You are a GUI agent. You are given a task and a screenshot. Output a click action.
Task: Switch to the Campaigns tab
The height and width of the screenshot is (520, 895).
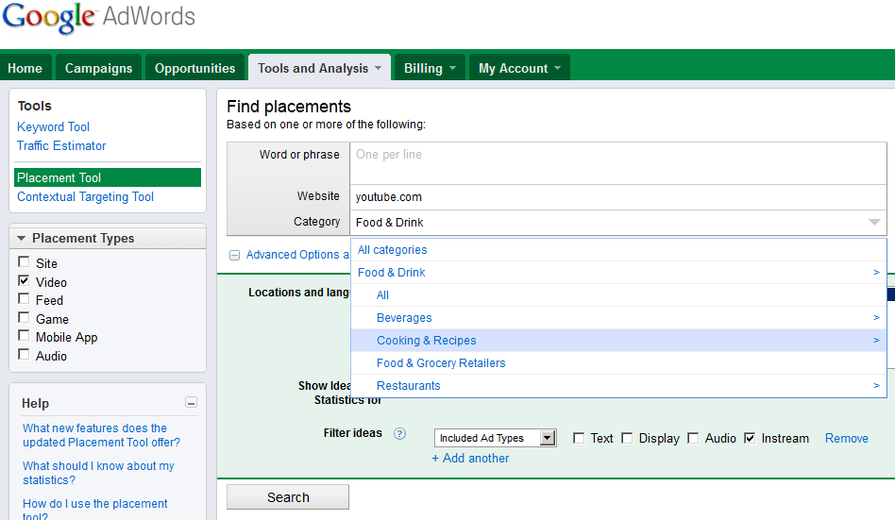[99, 68]
